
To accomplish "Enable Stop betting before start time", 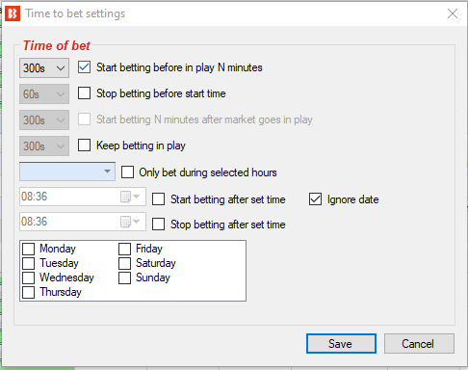I will point(84,93).
